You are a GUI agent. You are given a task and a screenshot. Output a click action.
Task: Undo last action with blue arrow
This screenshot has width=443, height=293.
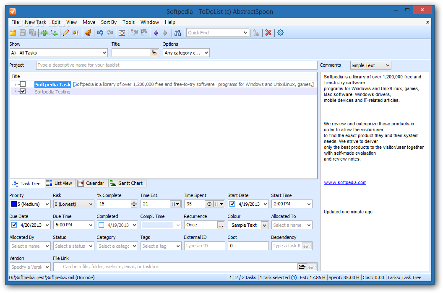[100, 33]
